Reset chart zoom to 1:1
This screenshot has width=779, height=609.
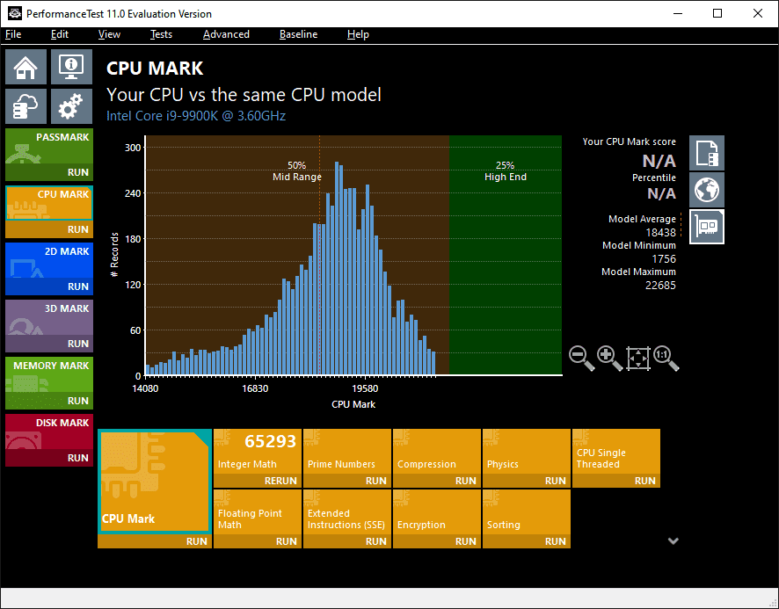[x=666, y=359]
